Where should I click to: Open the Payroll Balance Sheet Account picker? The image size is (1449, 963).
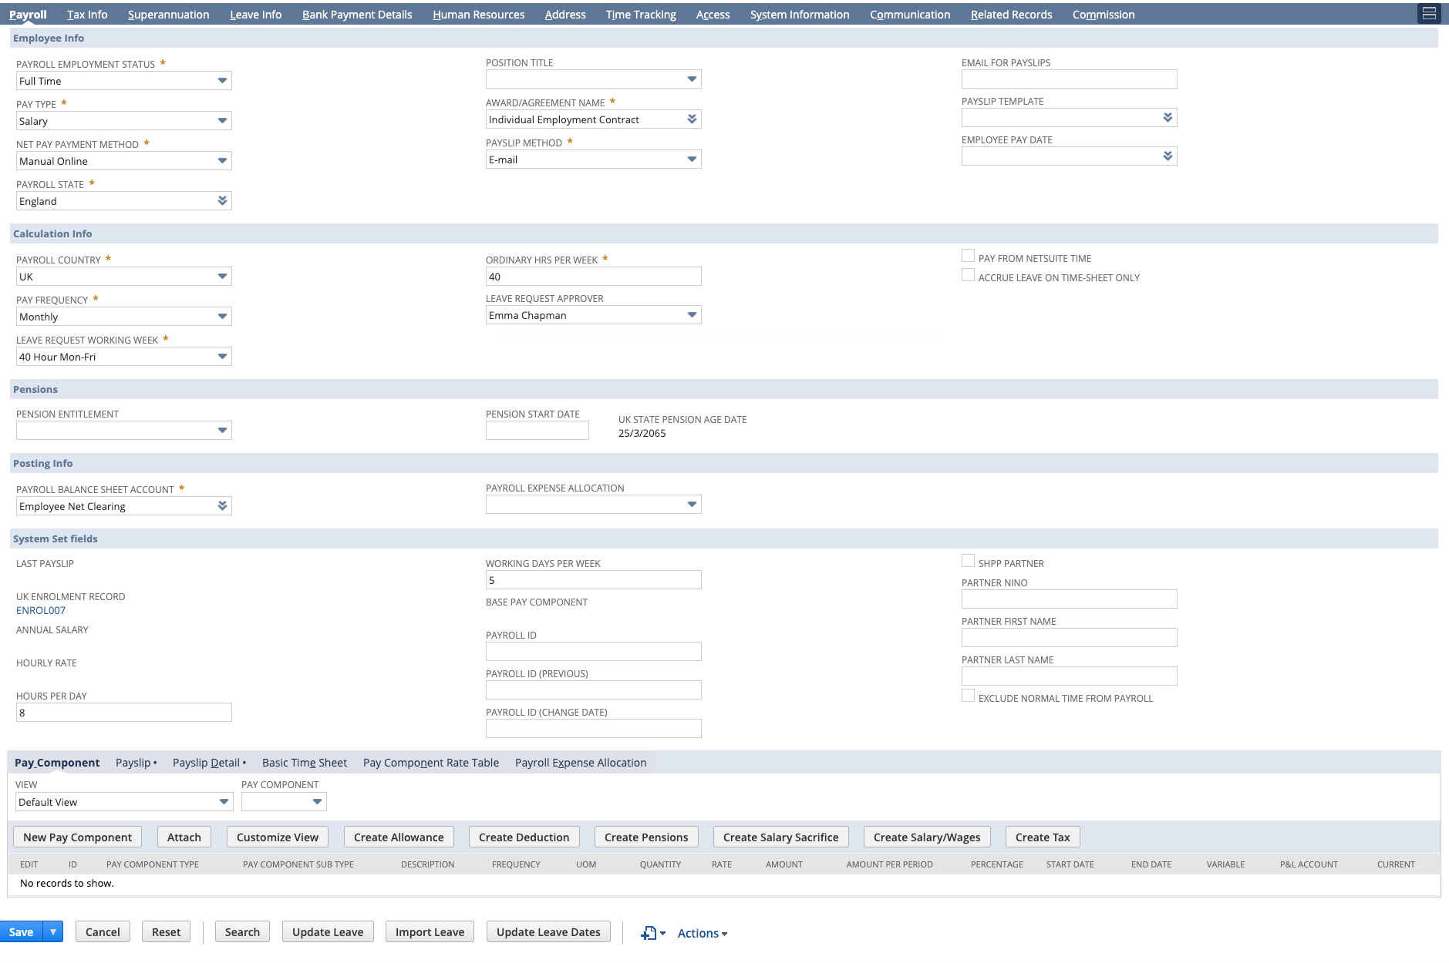click(x=224, y=505)
